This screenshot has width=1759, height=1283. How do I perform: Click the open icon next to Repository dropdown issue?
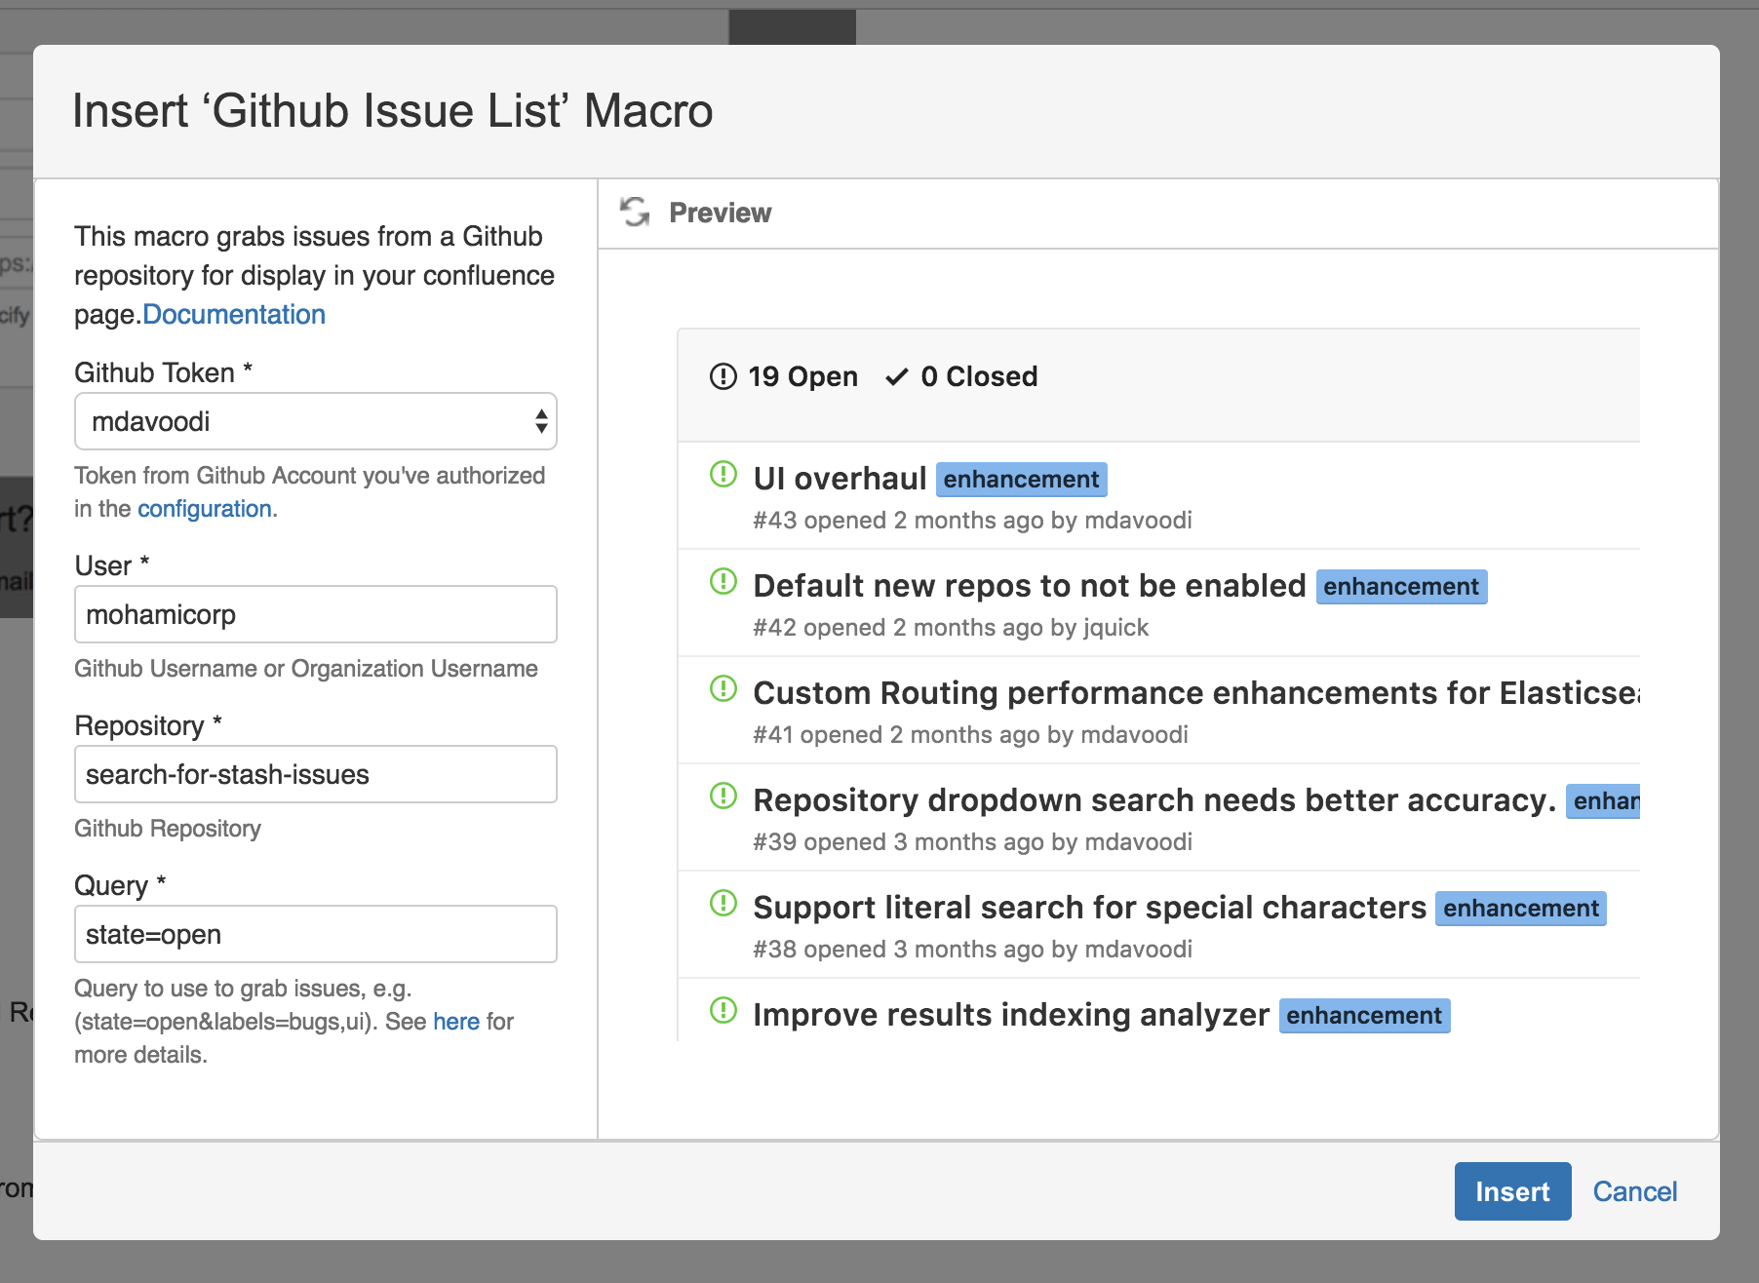coord(723,797)
